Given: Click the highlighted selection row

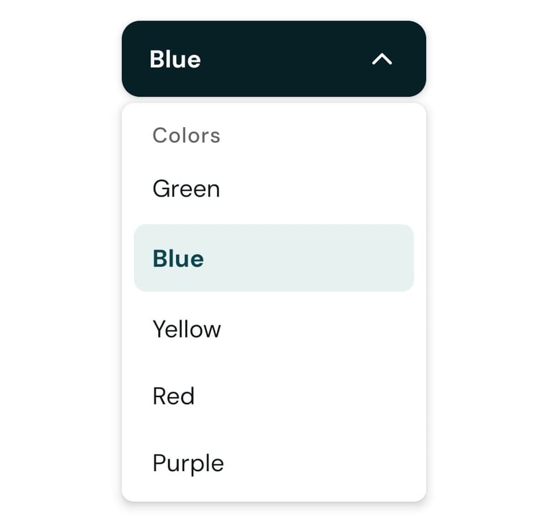Looking at the screenshot, I should click(x=273, y=258).
